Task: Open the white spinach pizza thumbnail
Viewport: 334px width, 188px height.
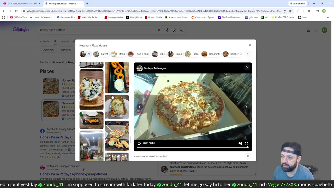Action: pos(91,90)
